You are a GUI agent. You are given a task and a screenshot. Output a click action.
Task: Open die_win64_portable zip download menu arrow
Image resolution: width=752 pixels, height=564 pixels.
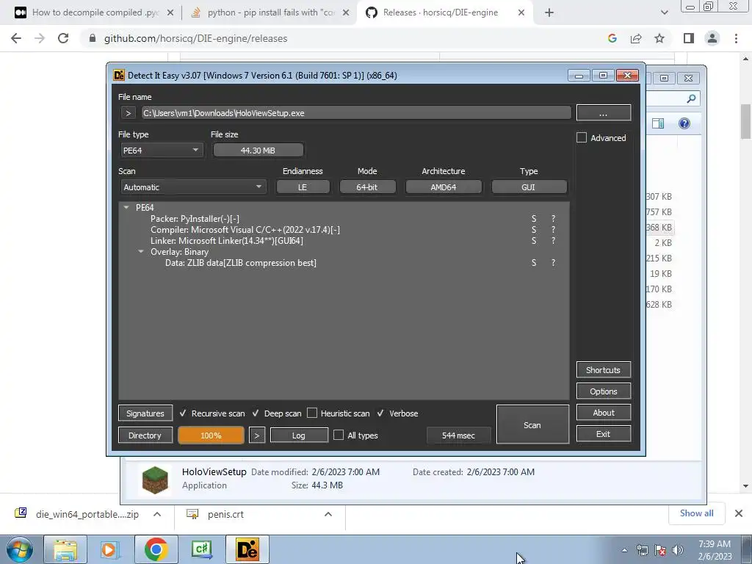(x=157, y=514)
